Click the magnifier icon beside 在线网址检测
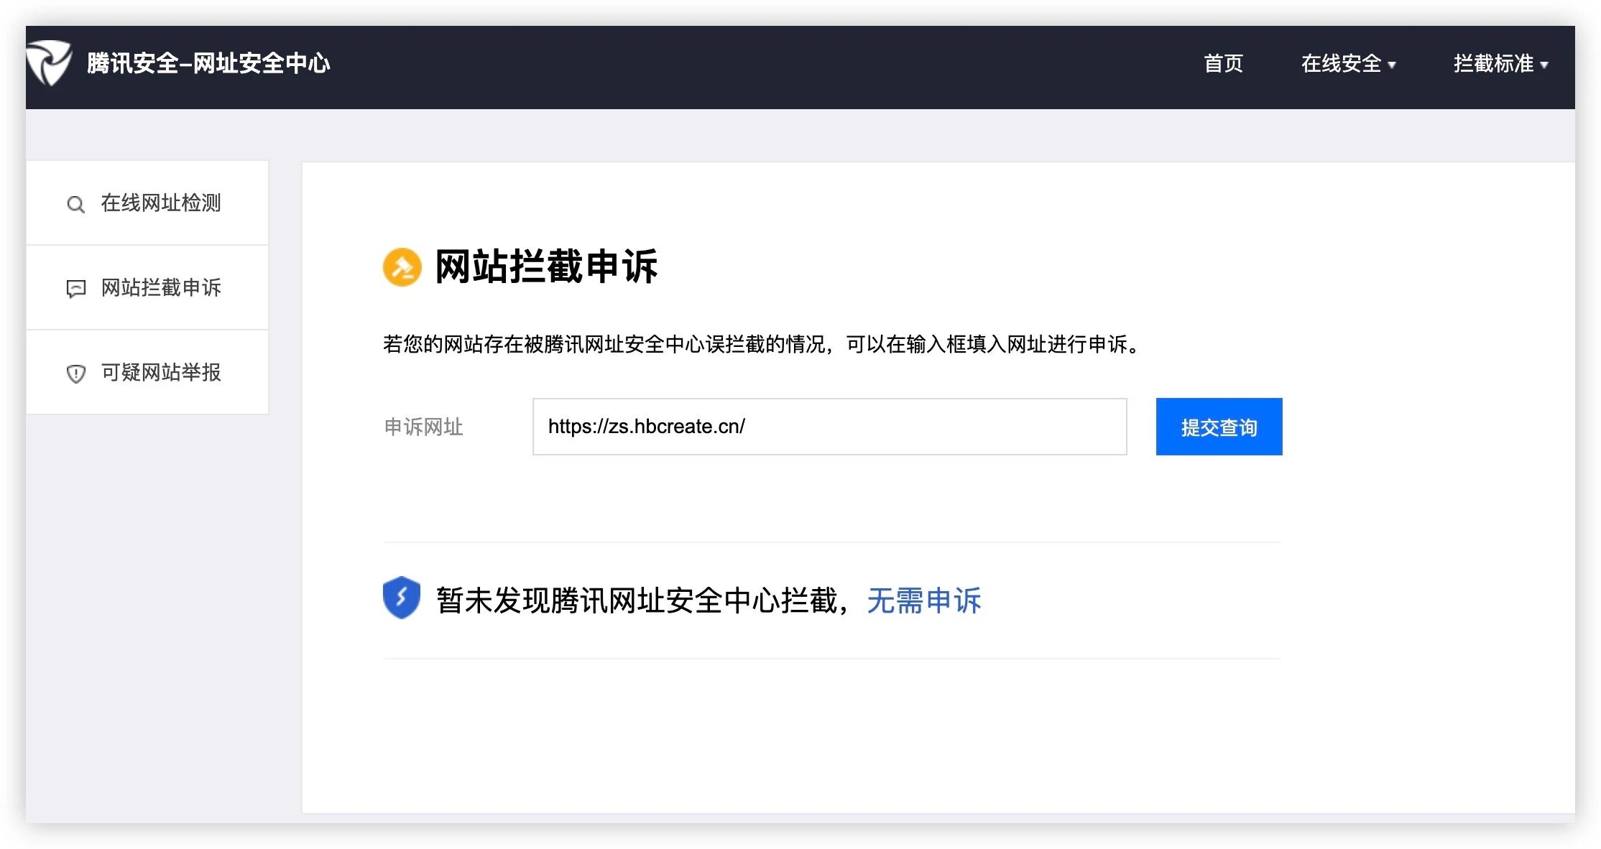Viewport: 1601px width, 849px height. 75,205
